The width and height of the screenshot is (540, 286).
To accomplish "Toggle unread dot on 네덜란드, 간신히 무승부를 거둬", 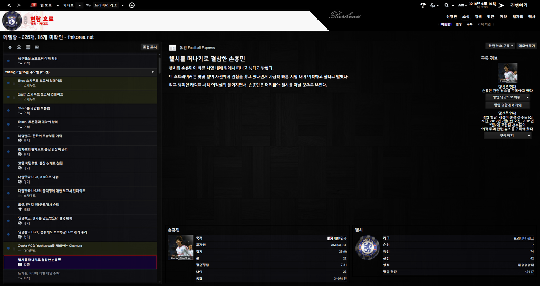I will click(x=8, y=138).
